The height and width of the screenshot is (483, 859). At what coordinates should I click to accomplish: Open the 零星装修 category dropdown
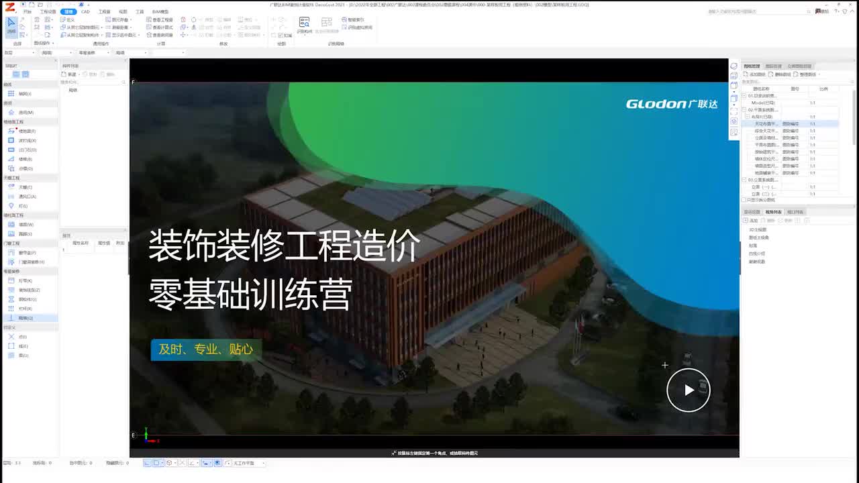[93, 52]
